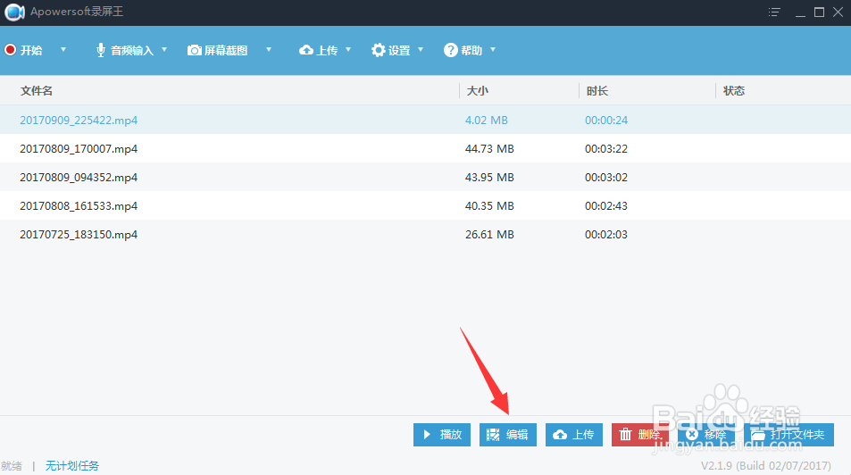Screen dimensions: 851x475
Task: Expand the toolbar 上传 dropdown arrow
Action: click(348, 49)
